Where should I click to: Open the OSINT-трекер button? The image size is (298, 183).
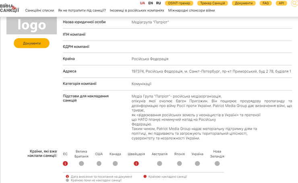(x=179, y=3)
